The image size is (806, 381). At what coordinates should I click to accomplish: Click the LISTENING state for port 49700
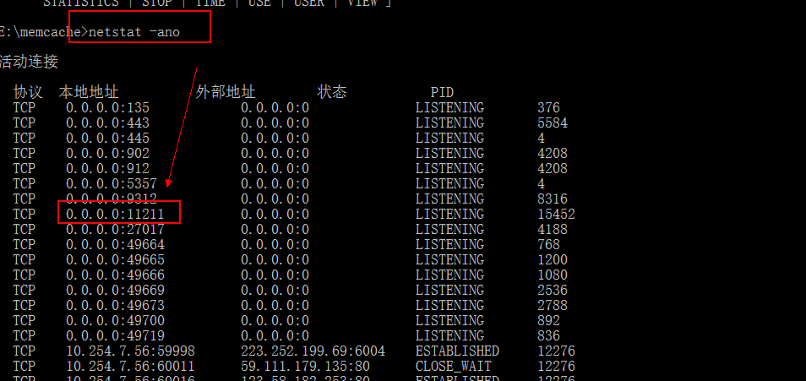(x=449, y=321)
